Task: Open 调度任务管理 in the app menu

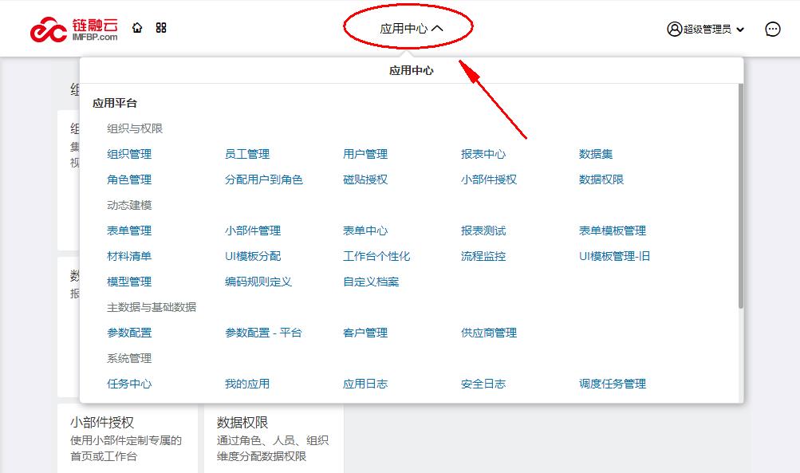Action: (613, 384)
